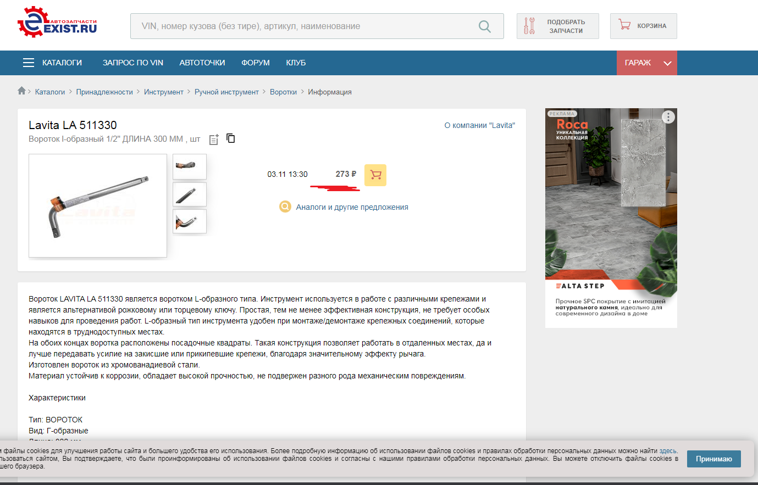758x485 pixels.
Task: Navigate to Воротки breadcrumb
Action: pyautogui.click(x=283, y=92)
